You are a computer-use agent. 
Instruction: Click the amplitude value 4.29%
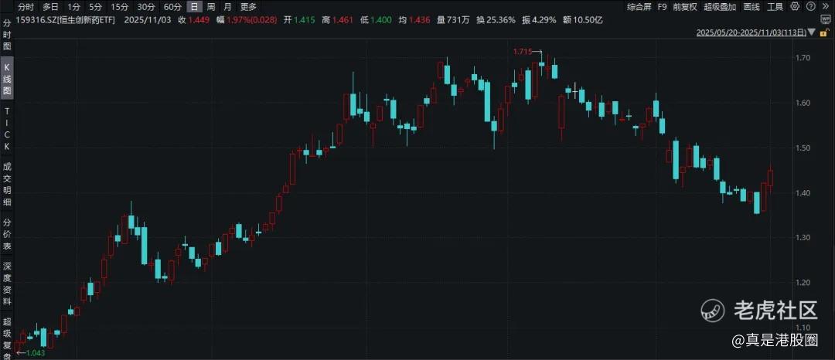pyautogui.click(x=544, y=20)
